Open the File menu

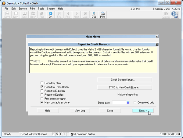point(6,9)
